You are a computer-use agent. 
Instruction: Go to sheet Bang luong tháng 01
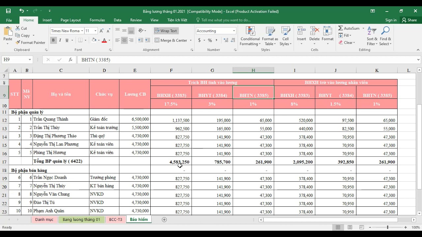coord(81,220)
